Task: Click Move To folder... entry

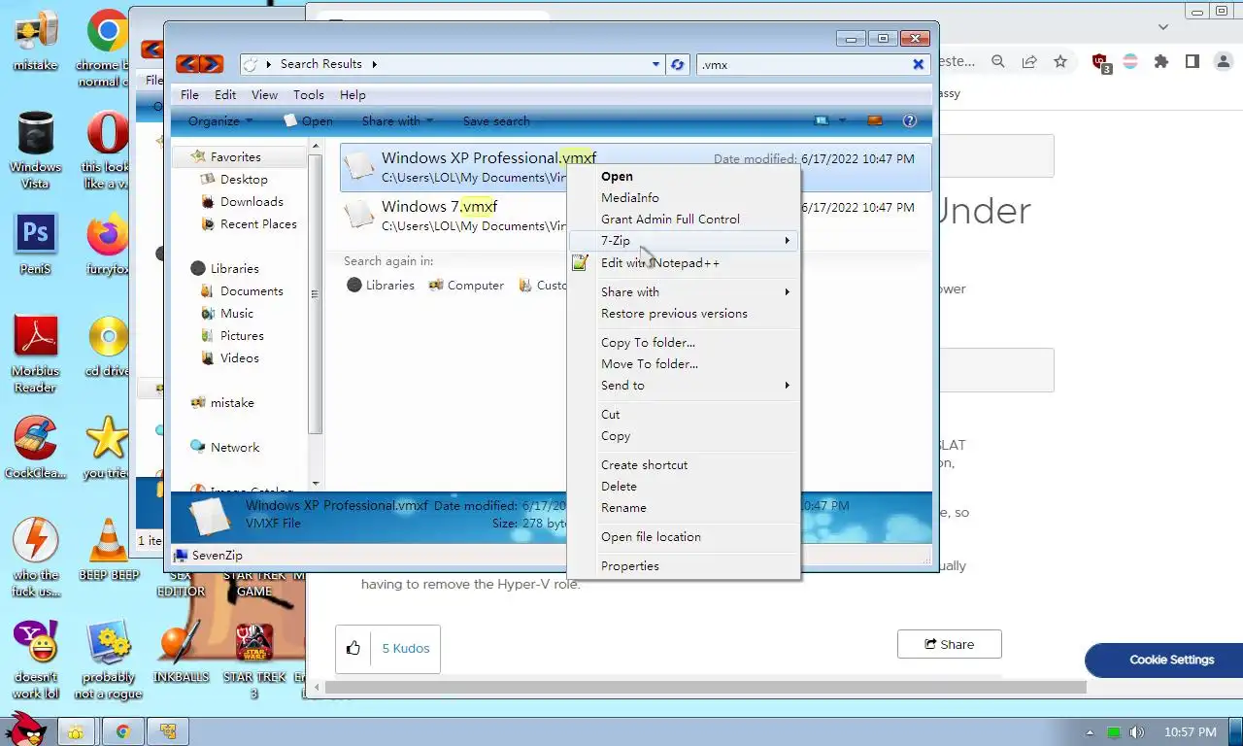Action: (684, 364)
